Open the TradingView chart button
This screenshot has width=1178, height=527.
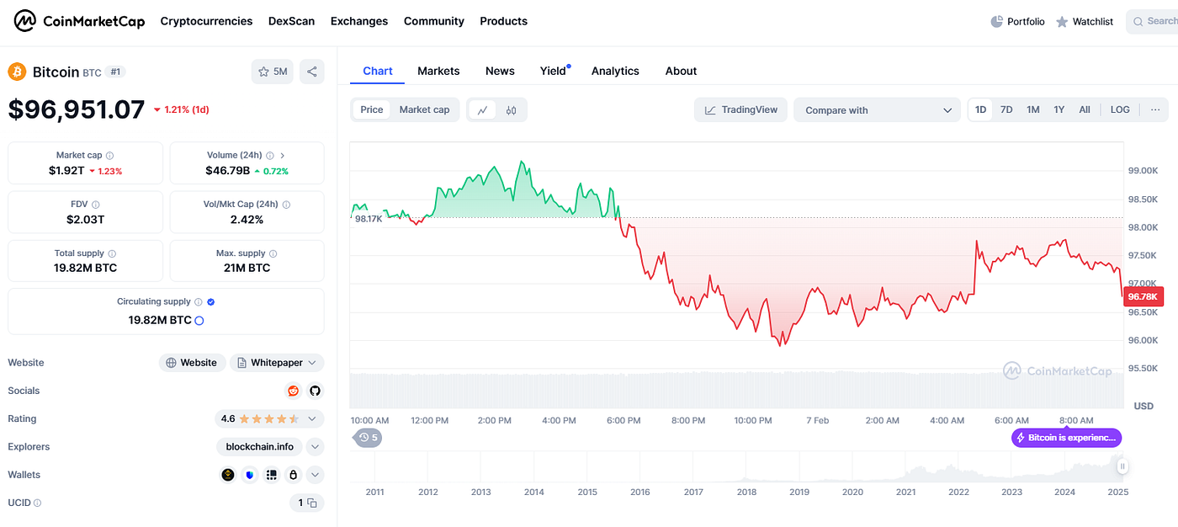pos(741,110)
